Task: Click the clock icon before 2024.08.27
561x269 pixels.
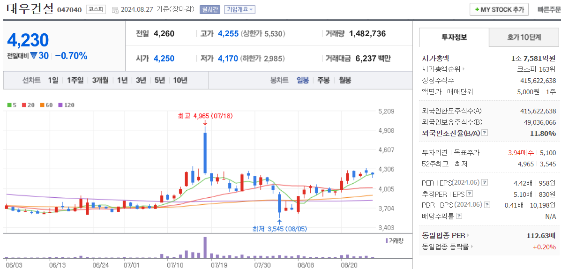Action: [116, 10]
